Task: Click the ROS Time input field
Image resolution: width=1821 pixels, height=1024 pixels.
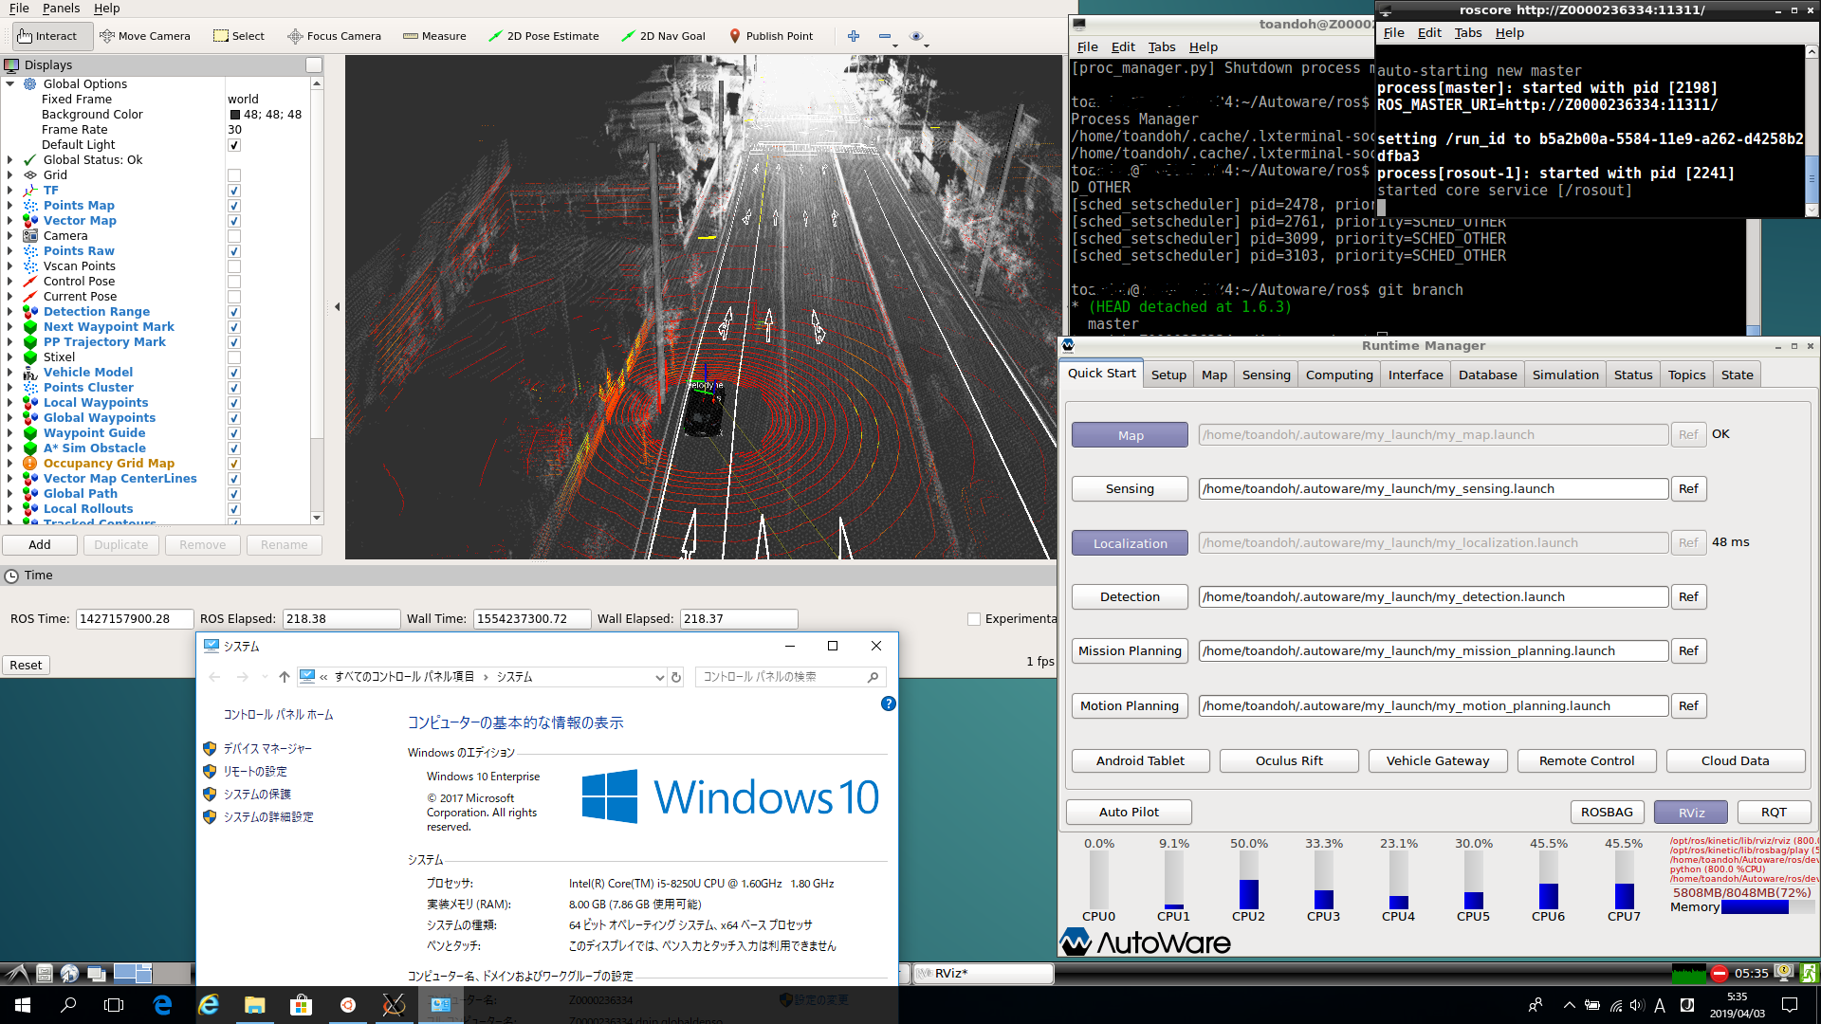Action: (135, 618)
